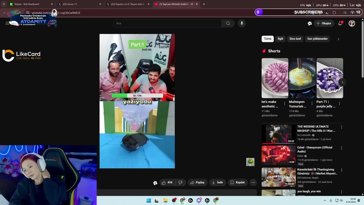
Task: Open options for 'let's make aesthetic' short
Action: 284,104
